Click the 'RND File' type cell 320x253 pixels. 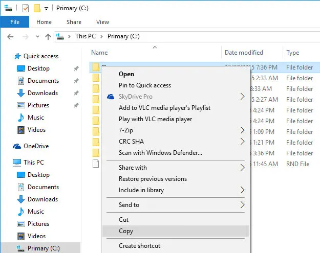(298, 164)
